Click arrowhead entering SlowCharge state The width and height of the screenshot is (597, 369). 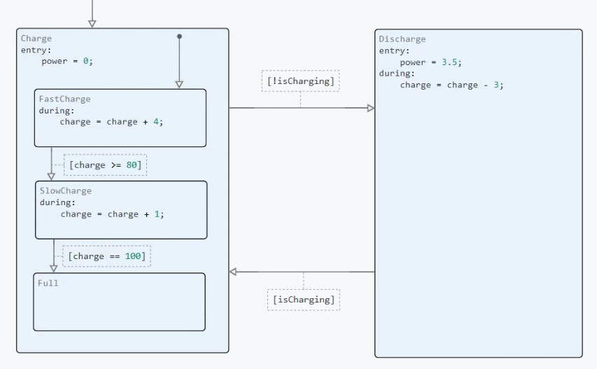pyautogui.click(x=51, y=176)
